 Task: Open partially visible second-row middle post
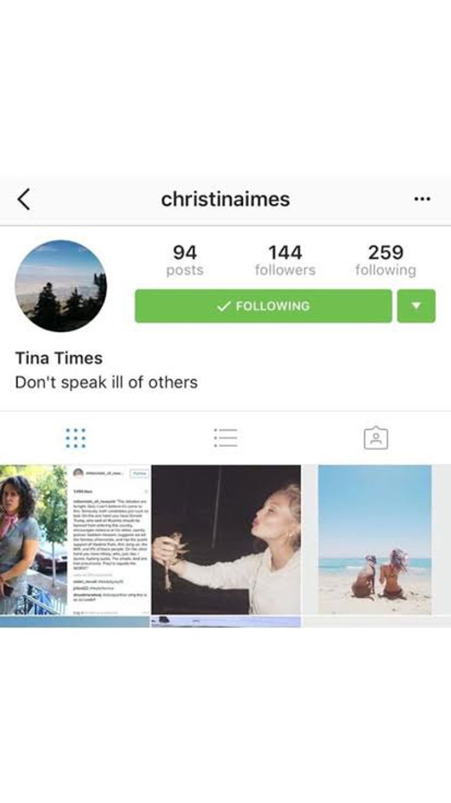click(226, 622)
